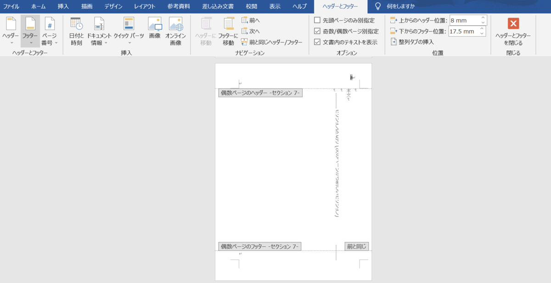The image size is (551, 283).
Task: Go to 次へ section
Action: 251,31
